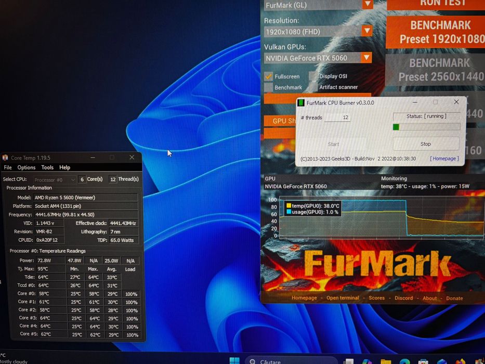Click the partially hidden GPU Sh... button
The image size is (485, 364).
(280, 121)
